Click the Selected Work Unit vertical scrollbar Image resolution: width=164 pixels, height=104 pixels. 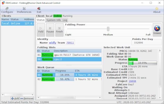pyautogui.click(x=160, y=70)
